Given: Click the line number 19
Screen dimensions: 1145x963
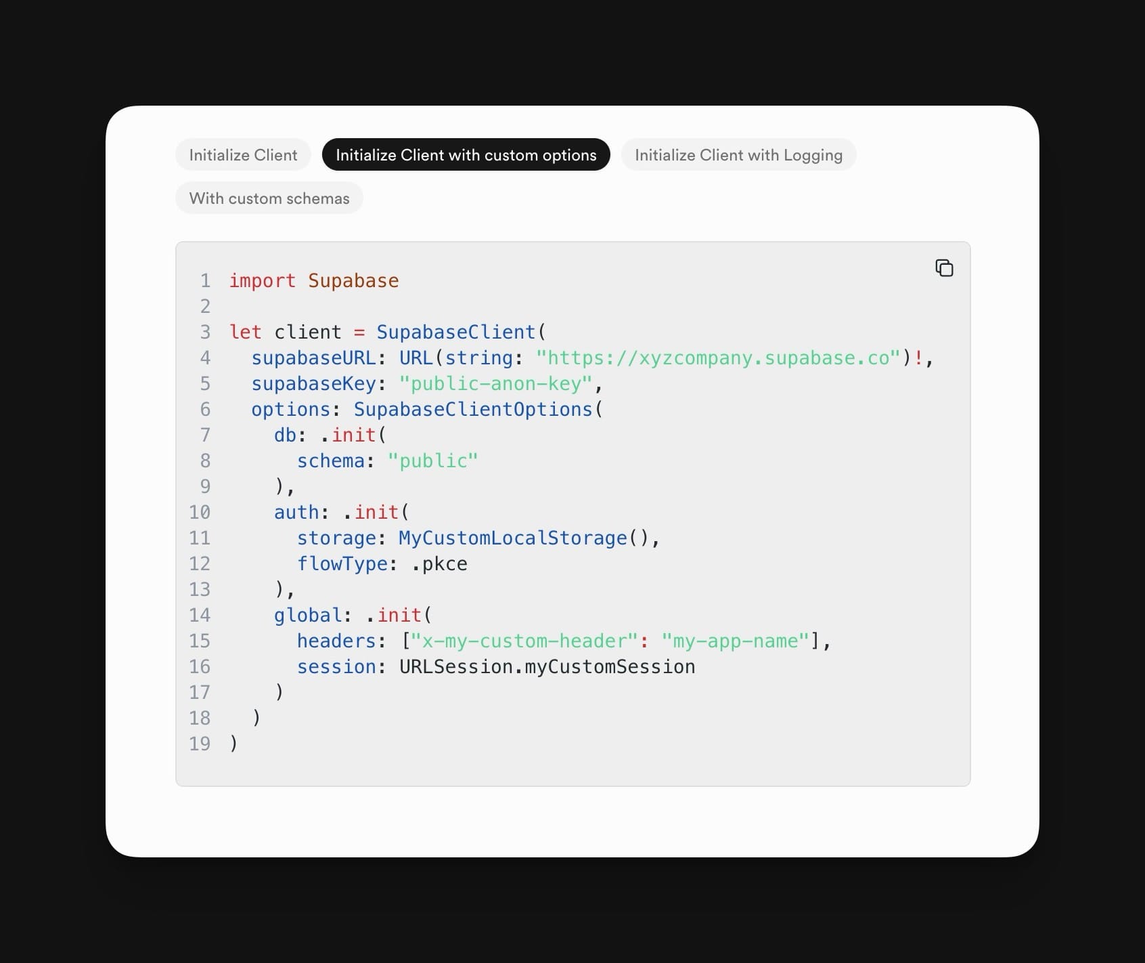Looking at the screenshot, I should [x=200, y=744].
